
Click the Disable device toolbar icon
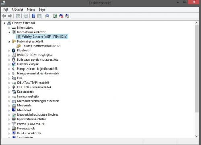click(67, 16)
